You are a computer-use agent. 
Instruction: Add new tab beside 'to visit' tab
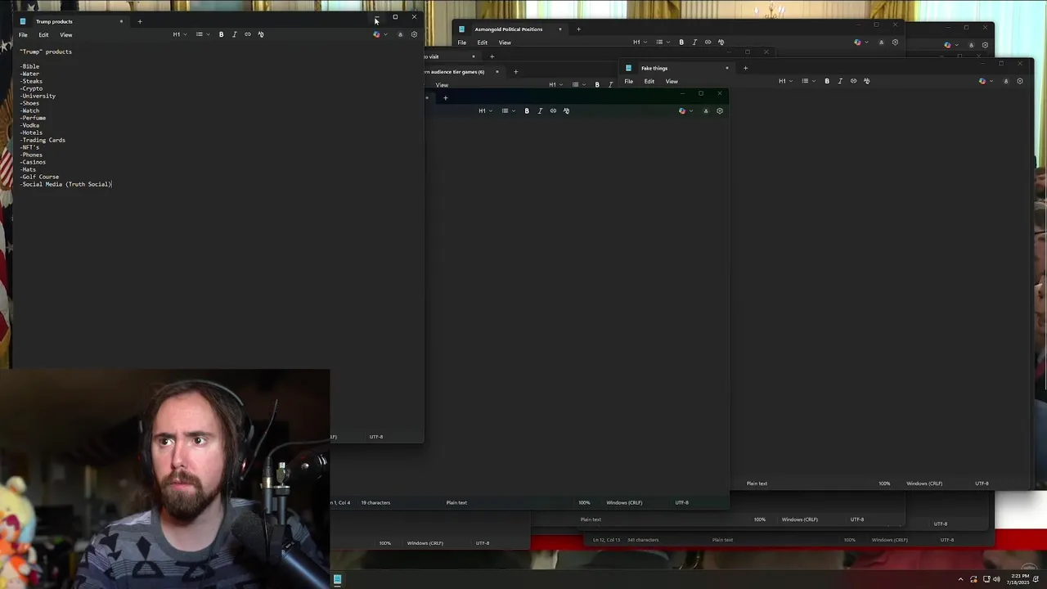[492, 56]
